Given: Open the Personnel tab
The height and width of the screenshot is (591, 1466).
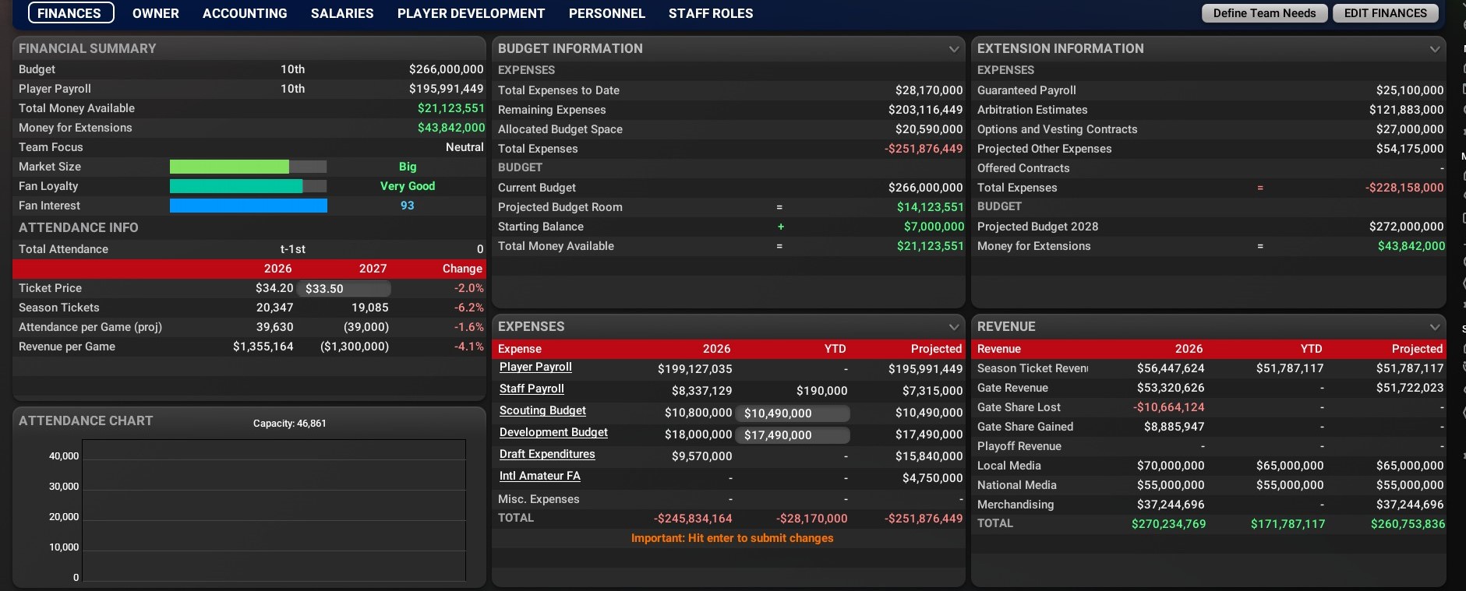Looking at the screenshot, I should [x=606, y=13].
